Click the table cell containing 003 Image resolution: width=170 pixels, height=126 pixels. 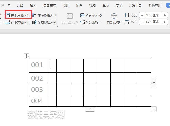[38, 90]
